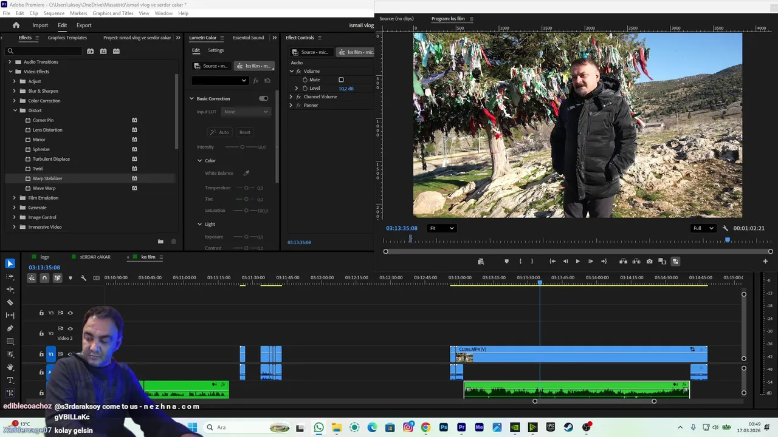Switch to Graphics Templates tab

coord(67,38)
